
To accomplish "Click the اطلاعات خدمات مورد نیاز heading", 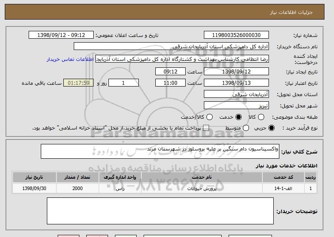I will point(286,166).
